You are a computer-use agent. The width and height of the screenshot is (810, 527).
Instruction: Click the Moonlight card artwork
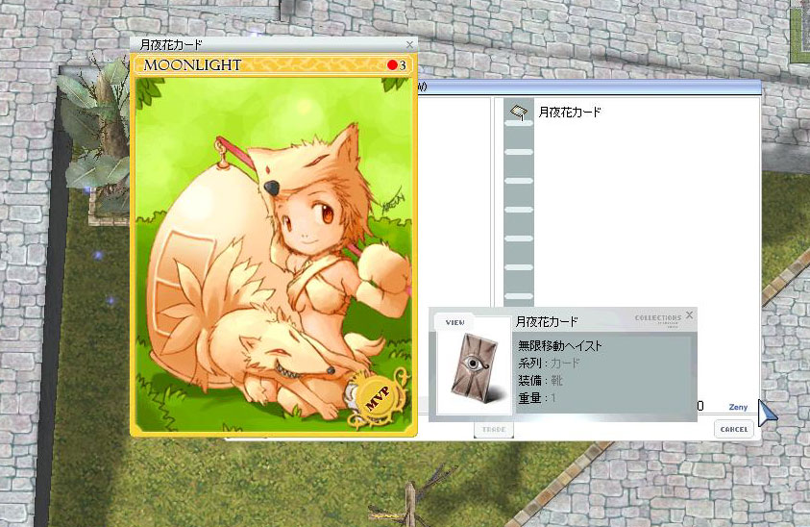(x=273, y=254)
